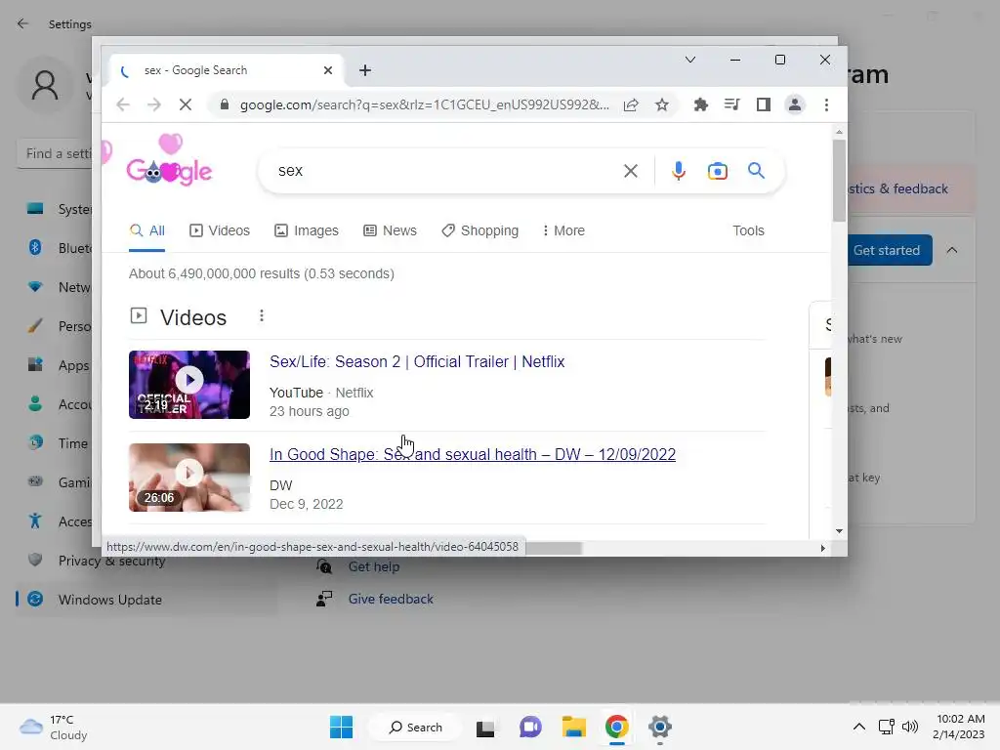Expand More search categories
The image size is (1000, 750).
[563, 230]
